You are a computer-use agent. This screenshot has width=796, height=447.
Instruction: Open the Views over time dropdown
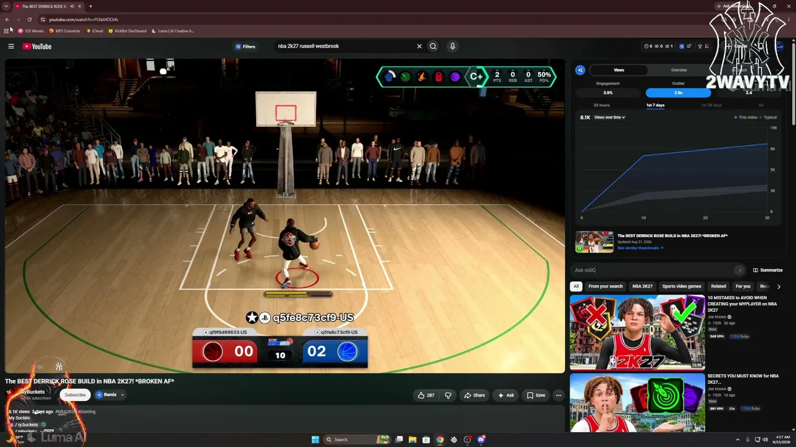click(x=609, y=117)
